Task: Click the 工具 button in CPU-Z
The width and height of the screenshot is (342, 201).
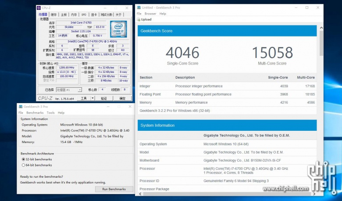Action: point(84,98)
